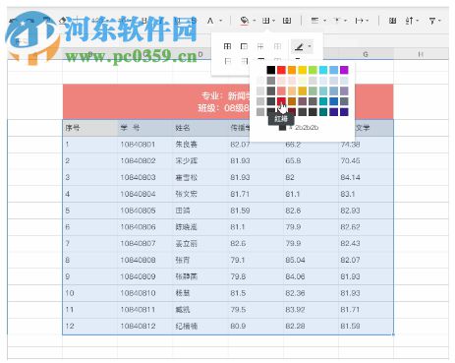455x363 pixels.
Task: Apply outer borders from border panel
Action: click(x=244, y=46)
